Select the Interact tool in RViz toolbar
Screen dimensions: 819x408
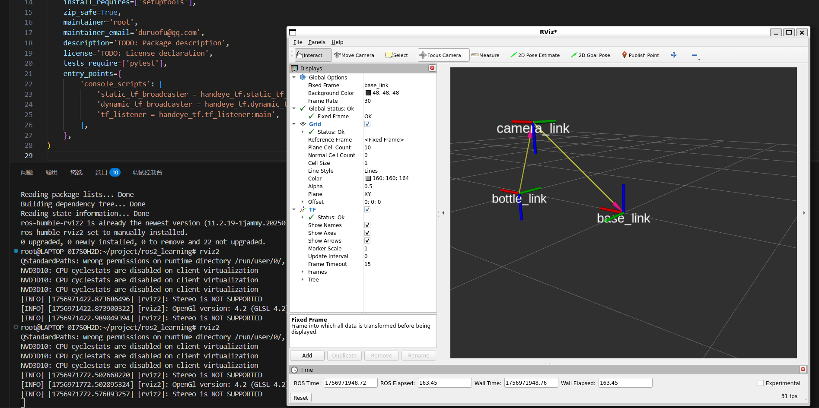click(x=309, y=55)
